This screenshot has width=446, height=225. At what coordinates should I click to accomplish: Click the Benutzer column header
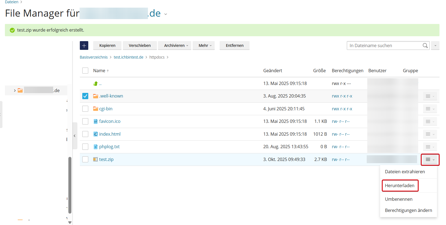click(x=377, y=71)
